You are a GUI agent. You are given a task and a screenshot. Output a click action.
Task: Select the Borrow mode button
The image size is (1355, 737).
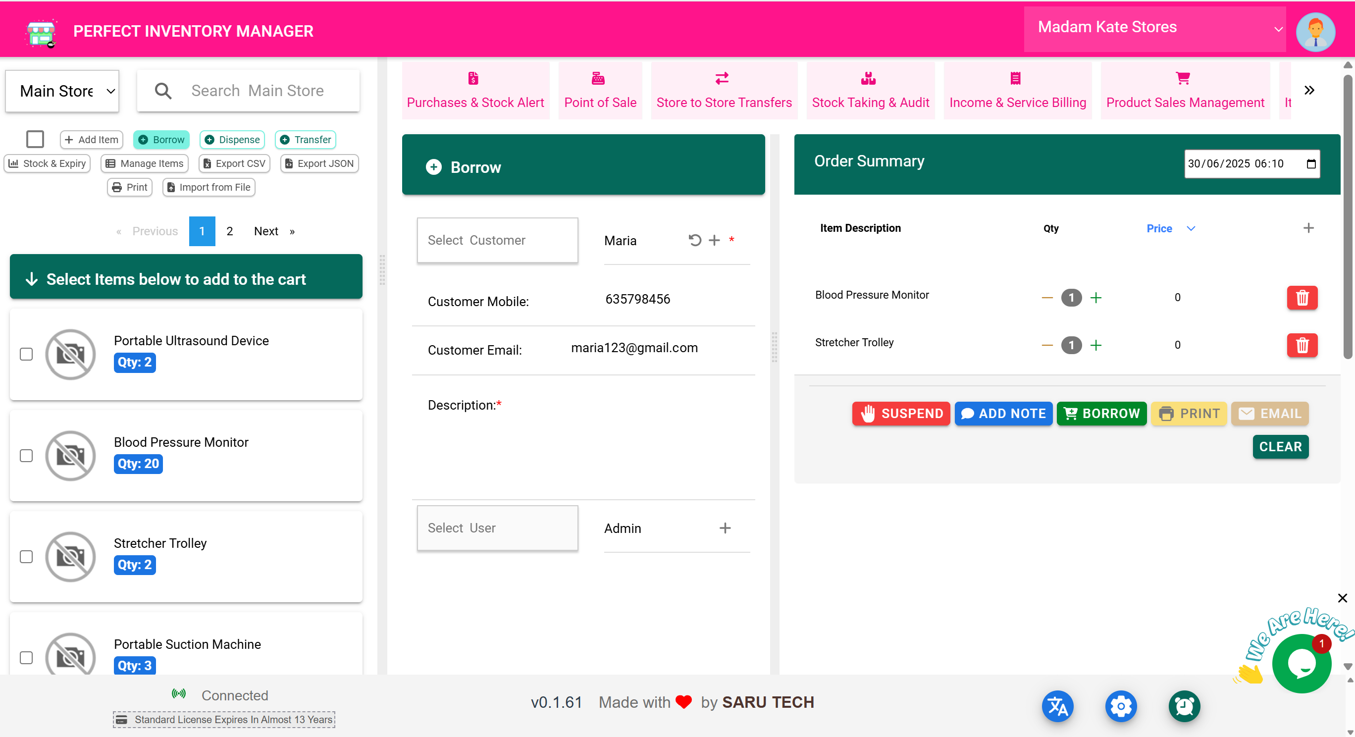coord(161,139)
